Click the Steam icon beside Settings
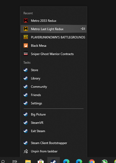Image resolution: width=116 pixels, height=163 pixels. (26, 103)
